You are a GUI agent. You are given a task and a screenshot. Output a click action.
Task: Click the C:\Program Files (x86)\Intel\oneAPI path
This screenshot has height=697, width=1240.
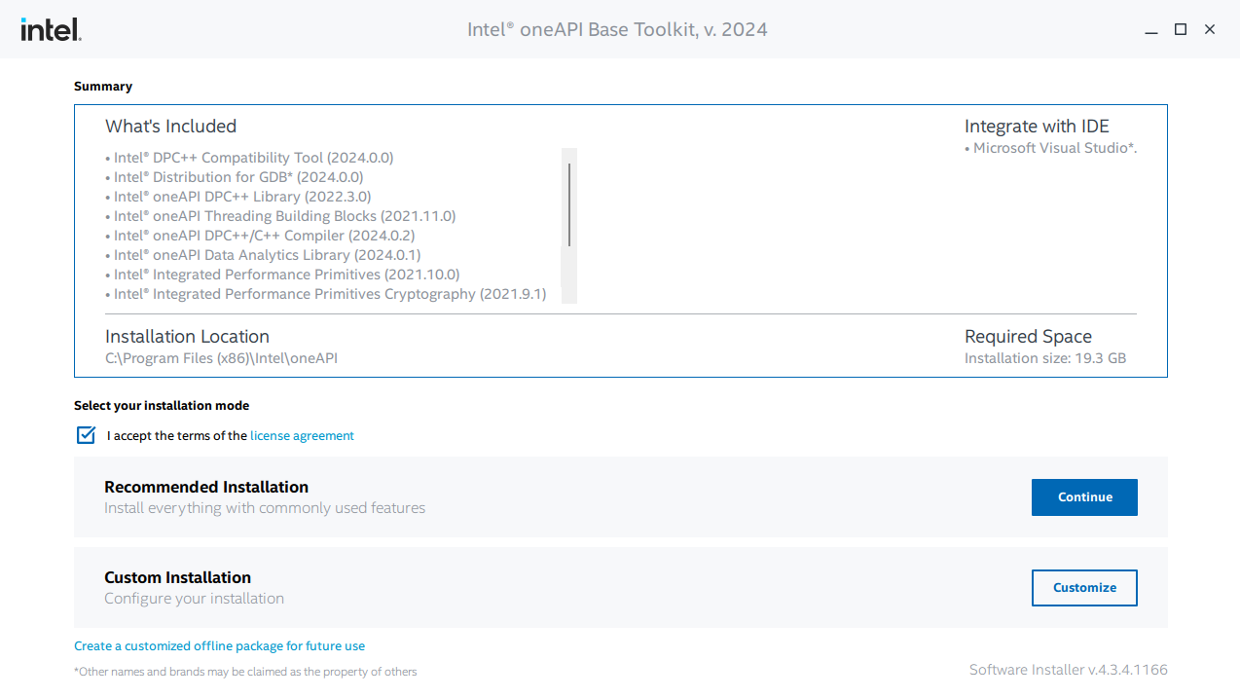point(221,358)
